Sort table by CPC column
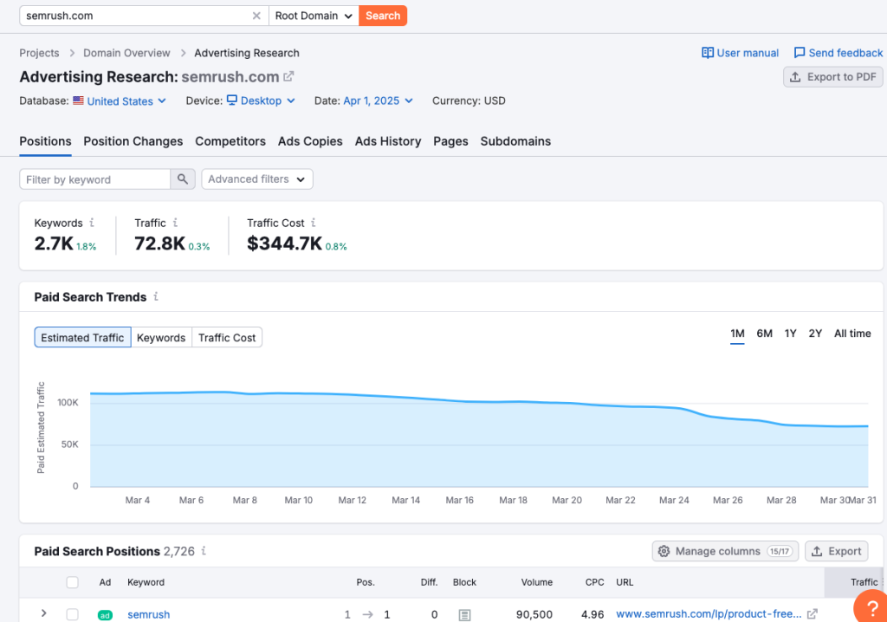 click(594, 582)
